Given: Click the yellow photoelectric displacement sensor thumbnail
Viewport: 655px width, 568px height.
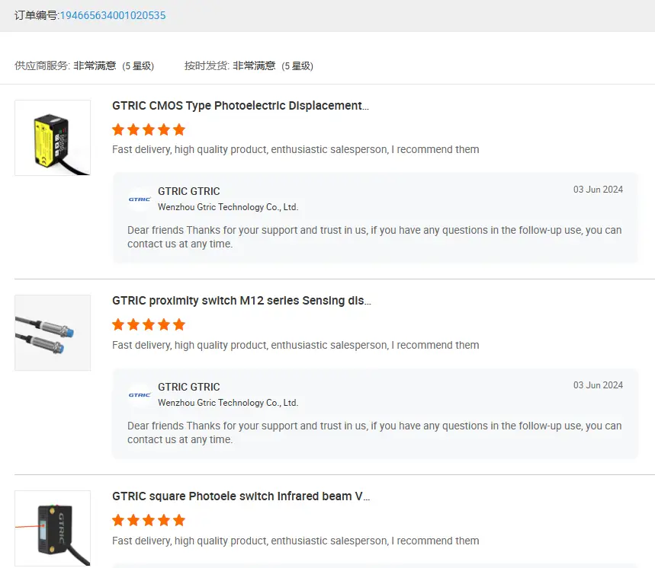Looking at the screenshot, I should point(53,138).
